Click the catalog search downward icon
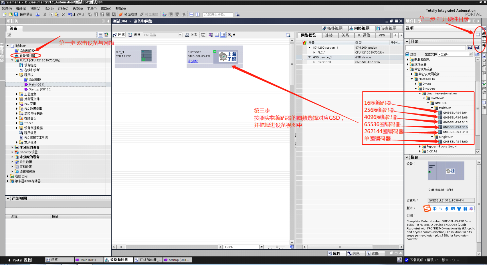The image size is (487, 265). pos(470,48)
